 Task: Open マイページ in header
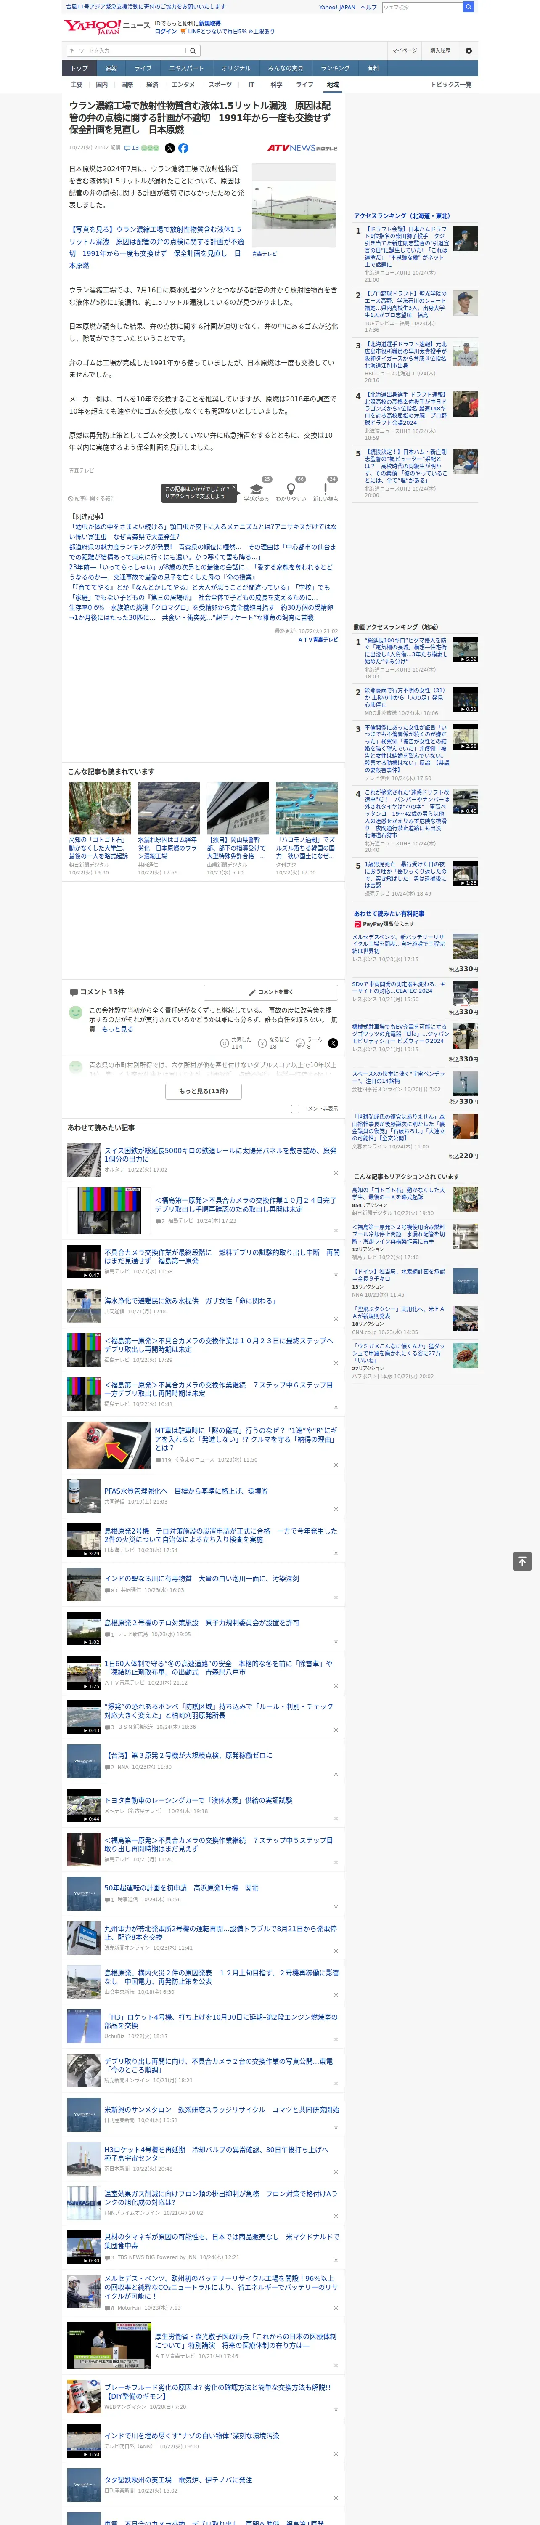(x=405, y=51)
